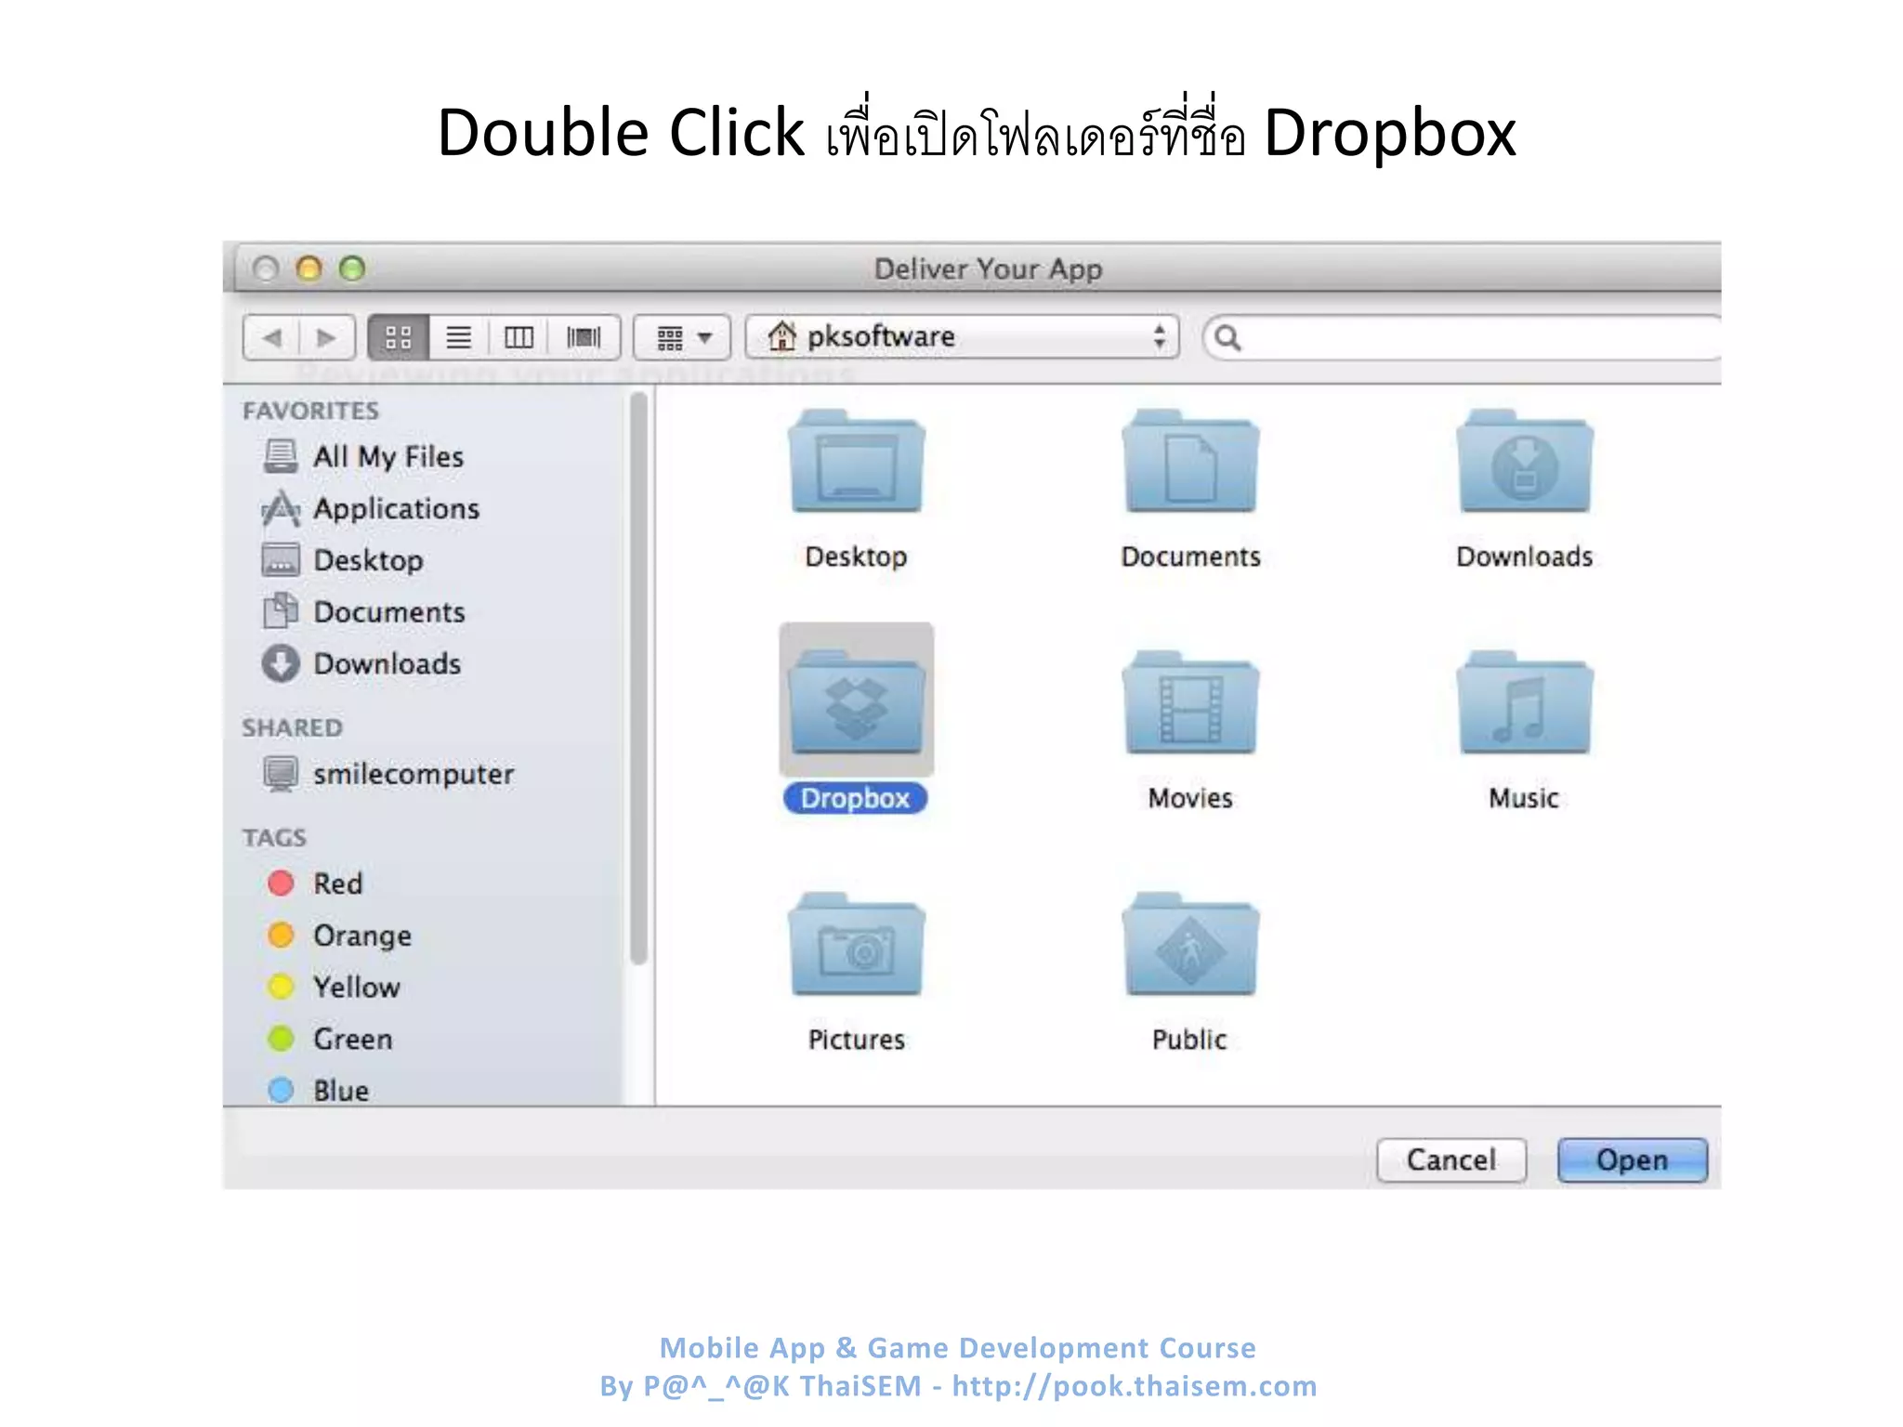Open the item arrangement dropdown
This screenshot has height=1427, width=1903.
[x=682, y=337]
